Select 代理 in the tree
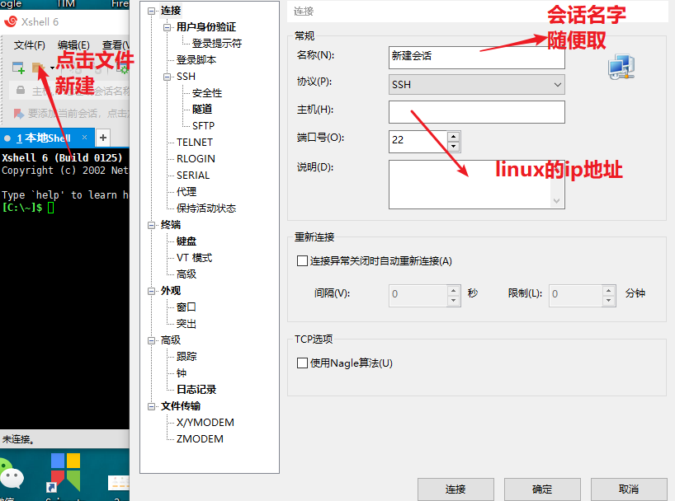This screenshot has width=675, height=501. (x=186, y=192)
